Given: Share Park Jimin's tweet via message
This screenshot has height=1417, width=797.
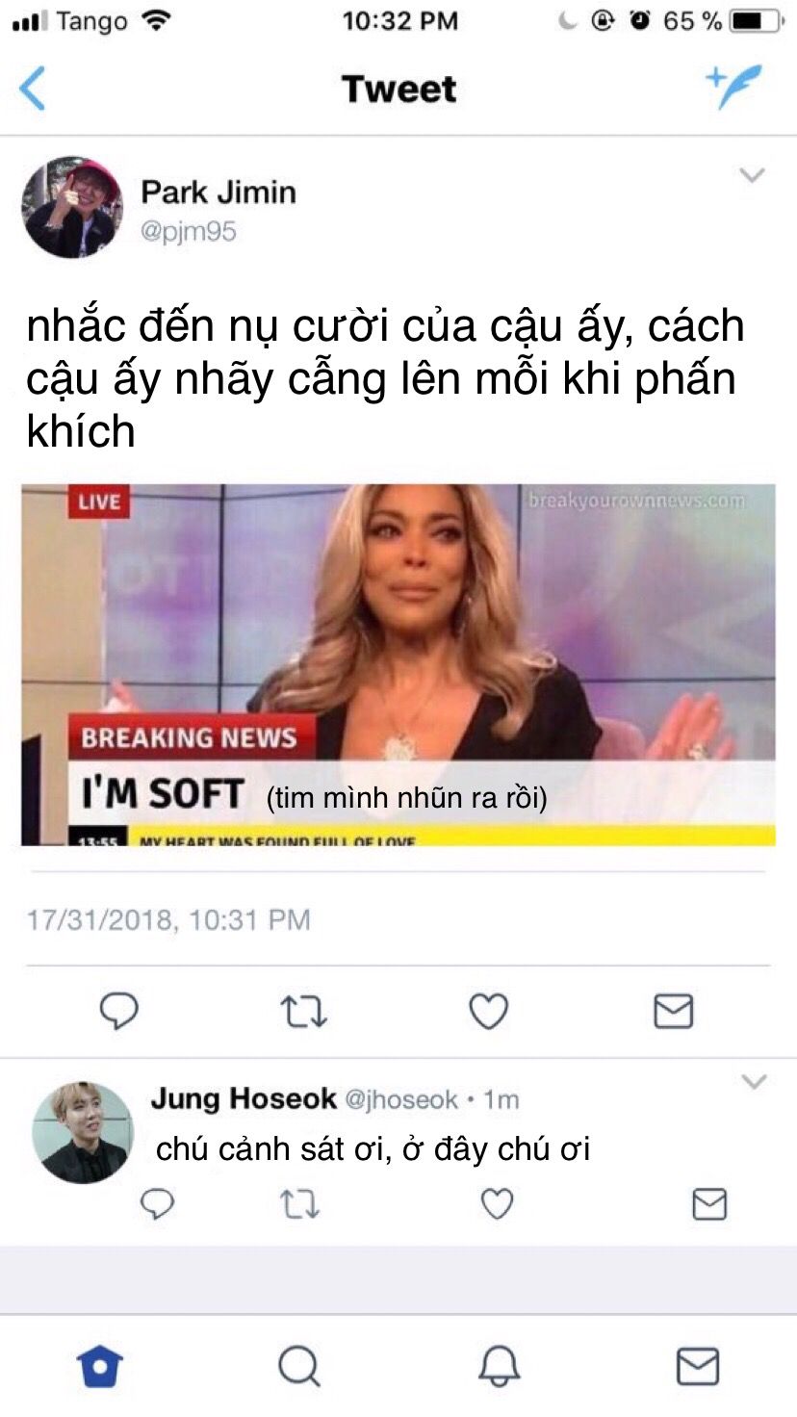Looking at the screenshot, I should 673,1012.
